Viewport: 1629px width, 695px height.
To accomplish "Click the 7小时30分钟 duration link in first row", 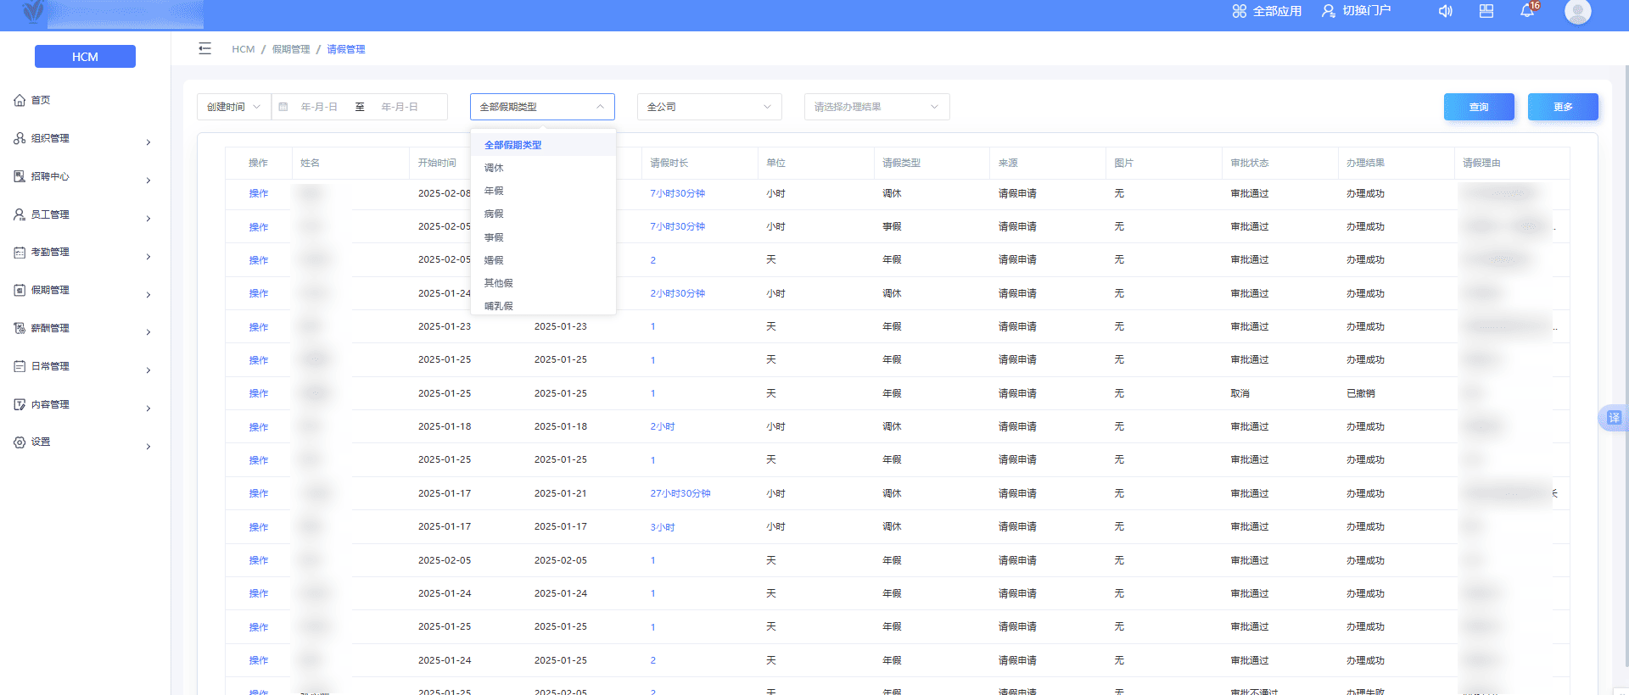I will pos(677,193).
